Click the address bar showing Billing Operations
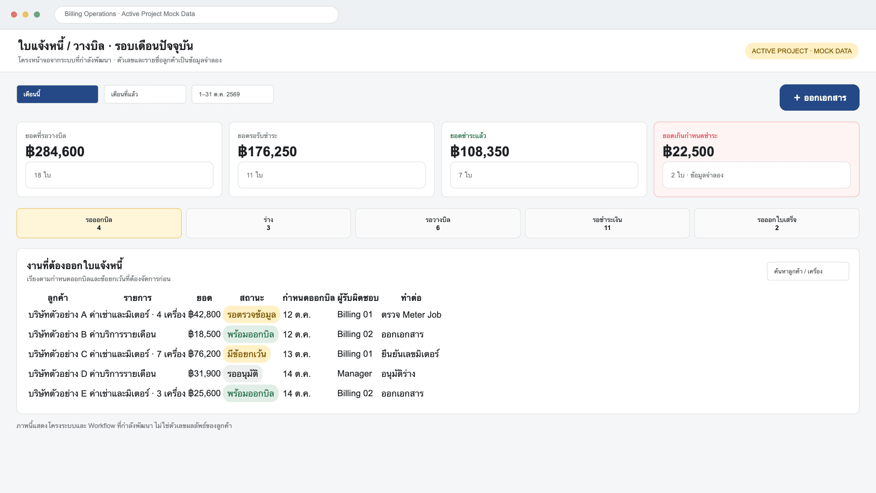876x493 pixels. pyautogui.click(x=196, y=15)
